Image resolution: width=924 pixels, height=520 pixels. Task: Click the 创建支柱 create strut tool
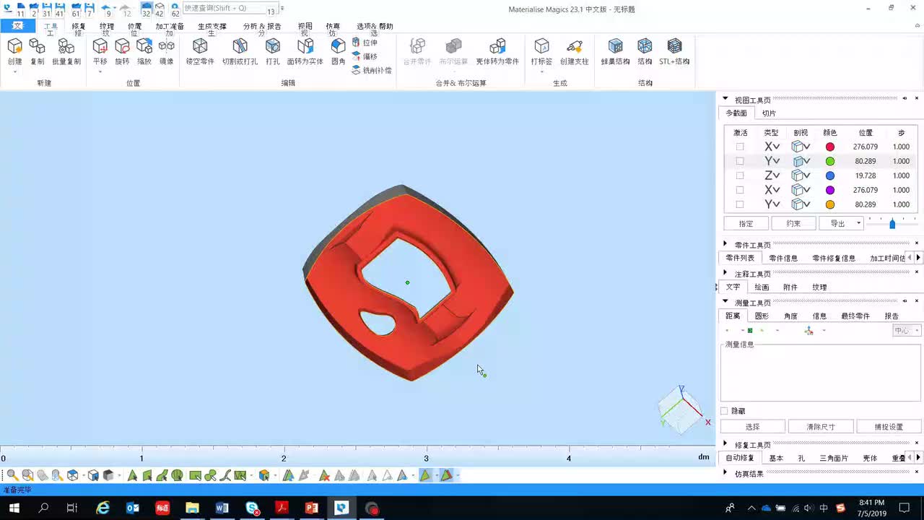tap(575, 52)
